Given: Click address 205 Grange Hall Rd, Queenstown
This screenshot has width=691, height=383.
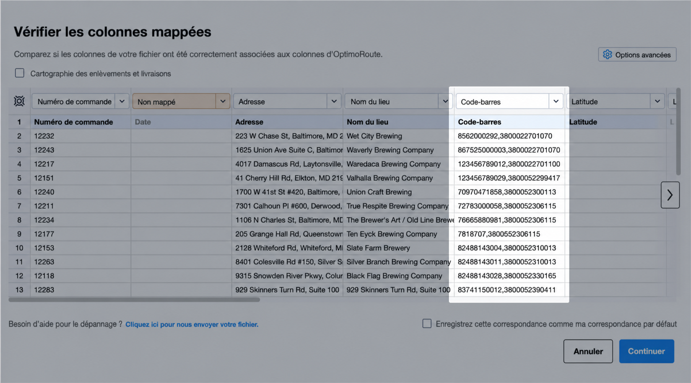Looking at the screenshot, I should click(x=288, y=234).
